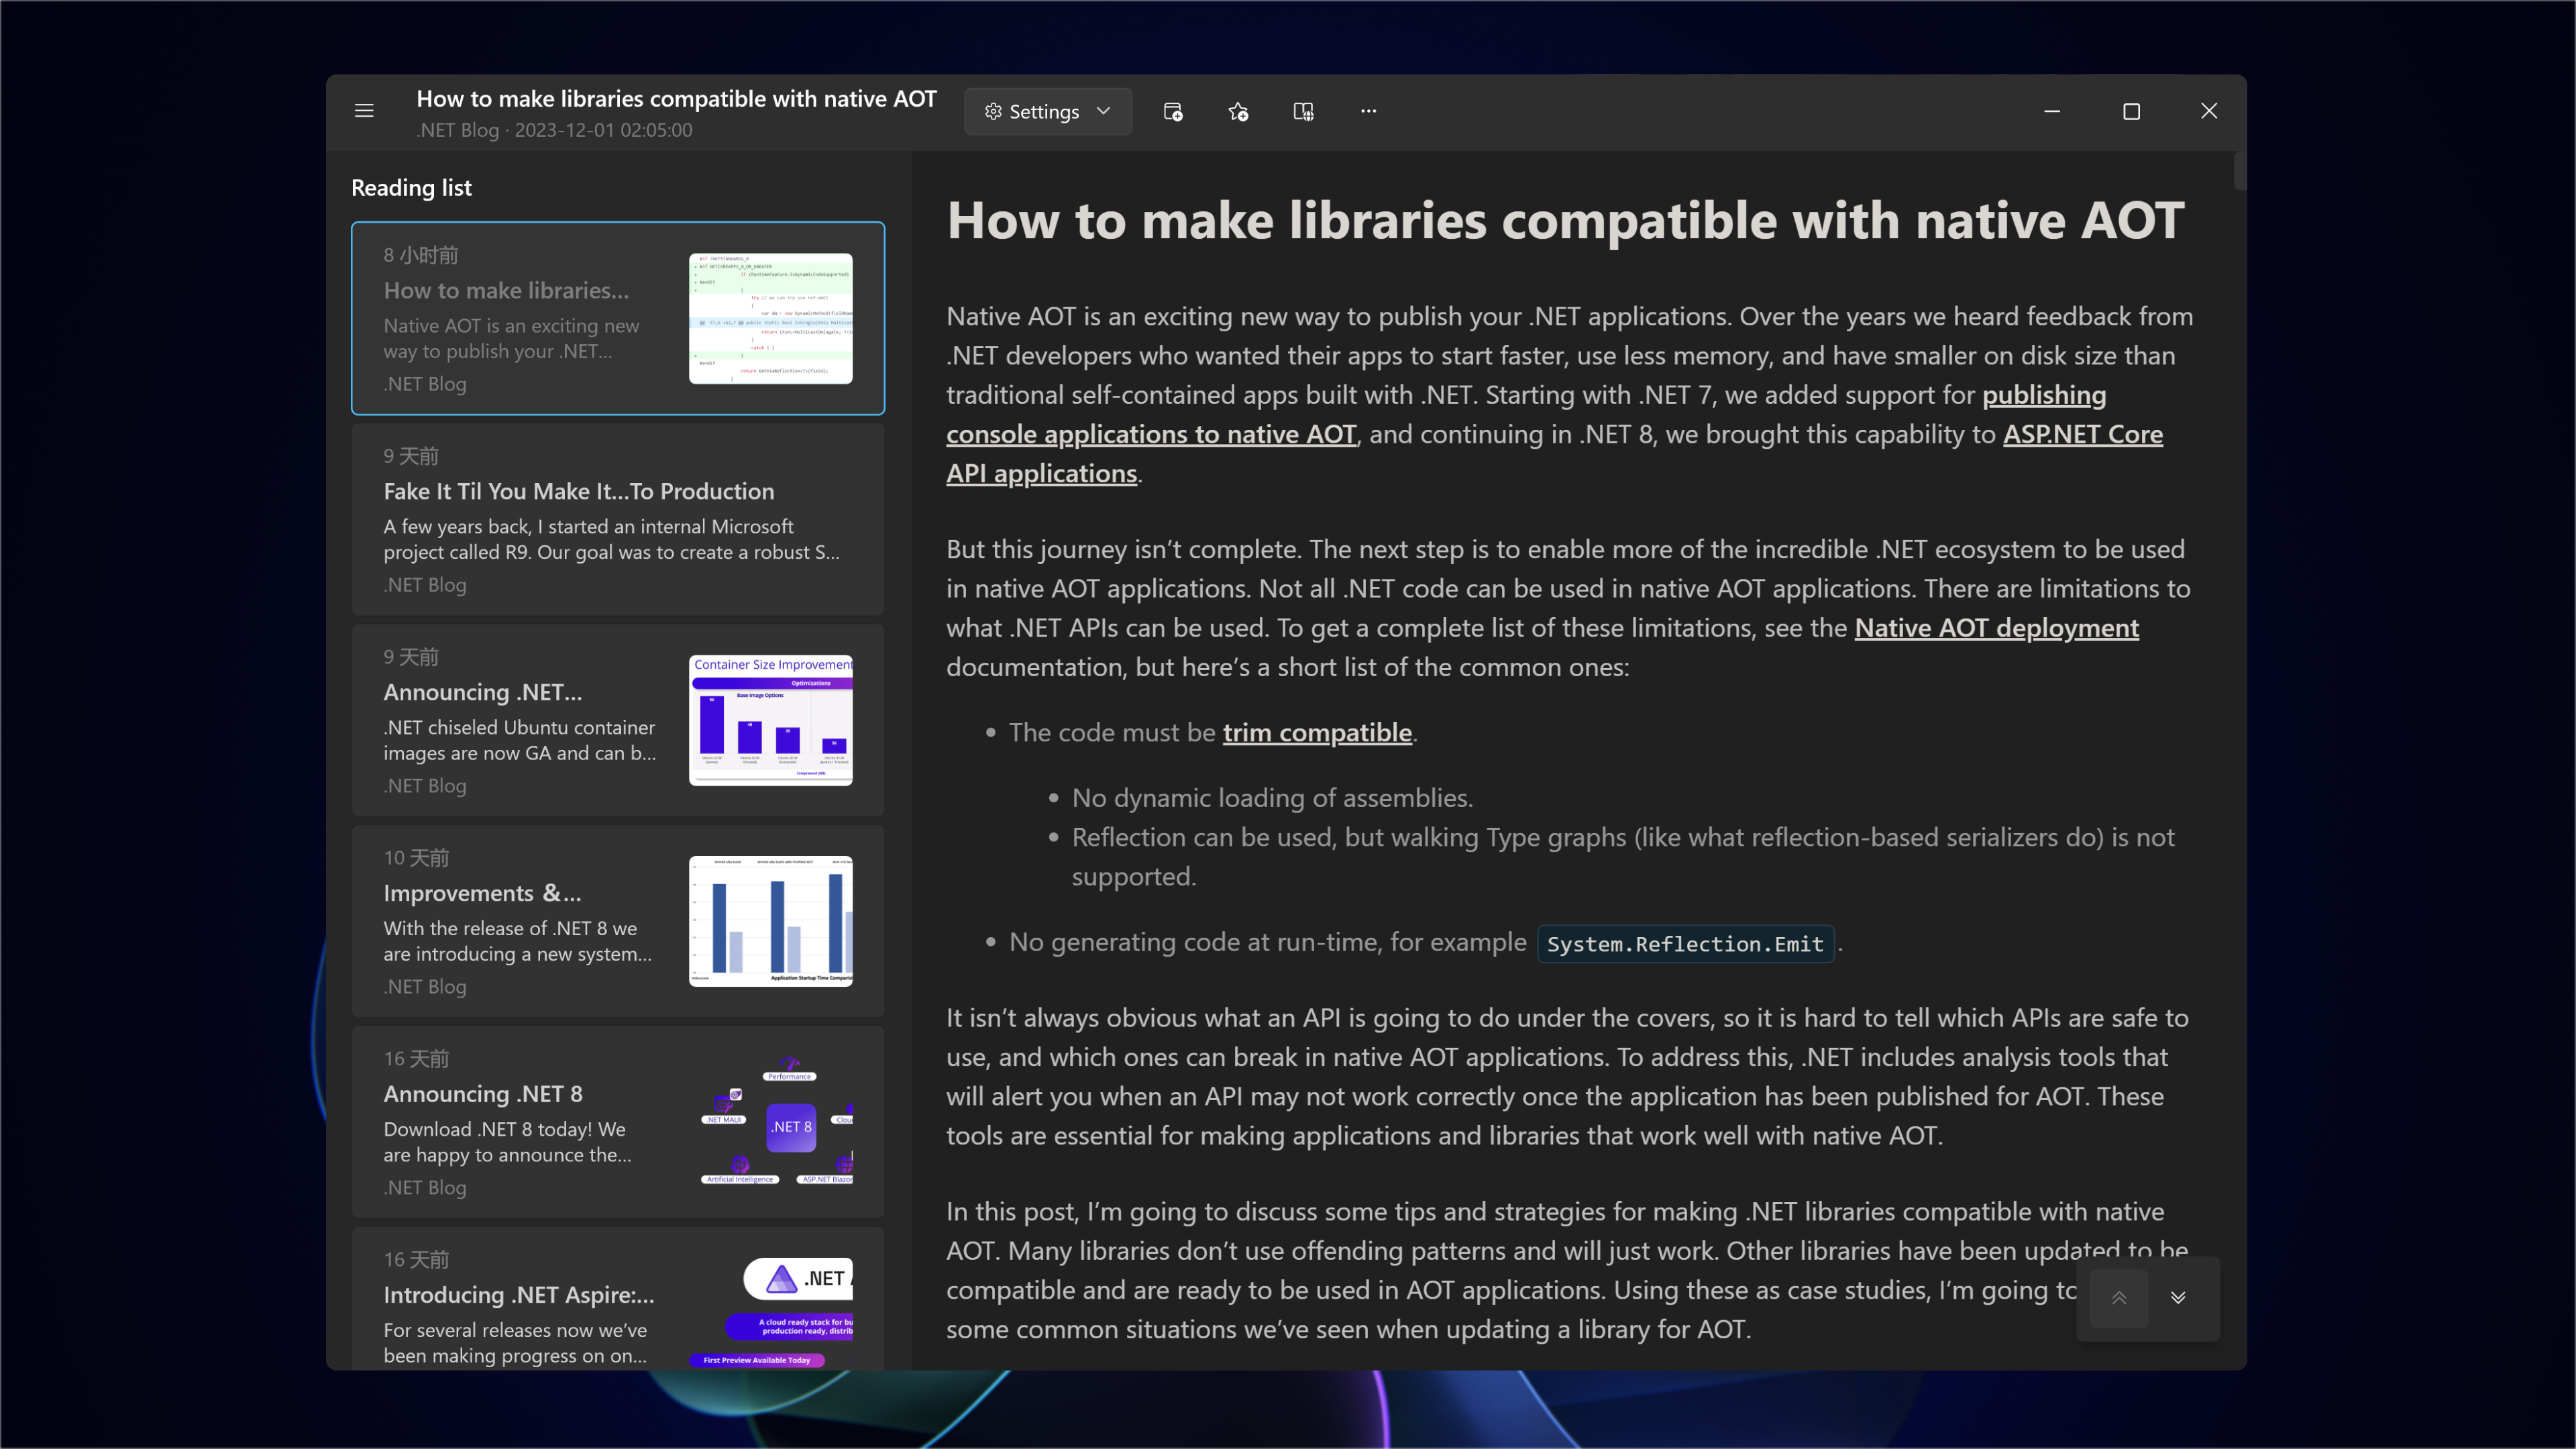Click the open-in-browser reader icon
Viewport: 2576px width, 1449px height.
tap(1303, 111)
